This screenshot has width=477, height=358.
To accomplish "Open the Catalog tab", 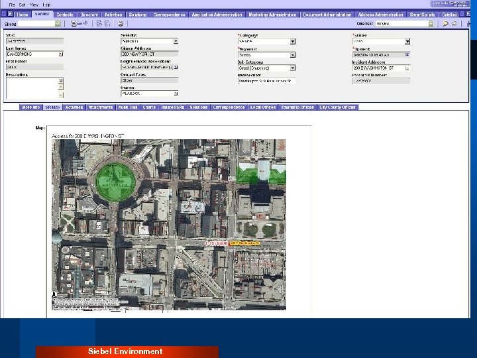I will coord(449,15).
